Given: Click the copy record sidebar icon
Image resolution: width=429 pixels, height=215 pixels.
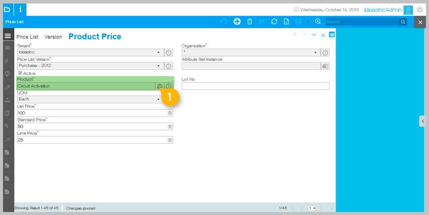Looking at the screenshot, I should pyautogui.click(x=8, y=113).
